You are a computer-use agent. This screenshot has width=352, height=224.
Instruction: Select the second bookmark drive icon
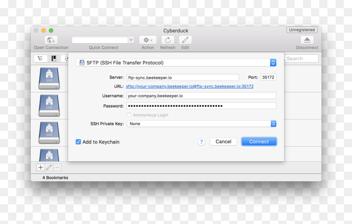pyautogui.click(x=49, y=105)
